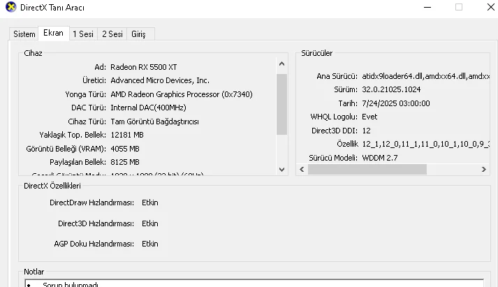Click the DirectDraw Hızlandırması Etkin value
This screenshot has width=498, height=287.
tap(149, 203)
